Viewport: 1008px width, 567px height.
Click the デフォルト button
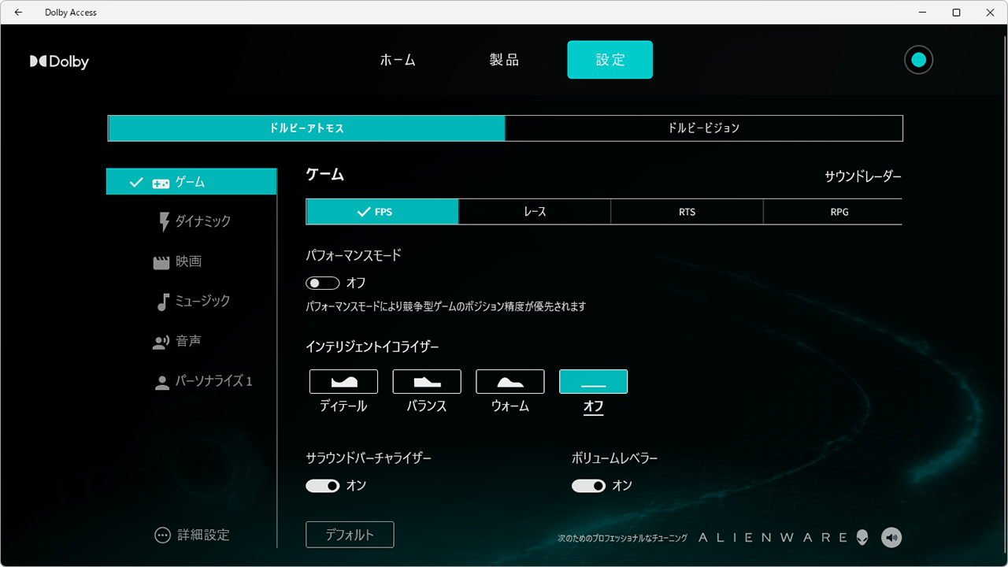point(350,535)
